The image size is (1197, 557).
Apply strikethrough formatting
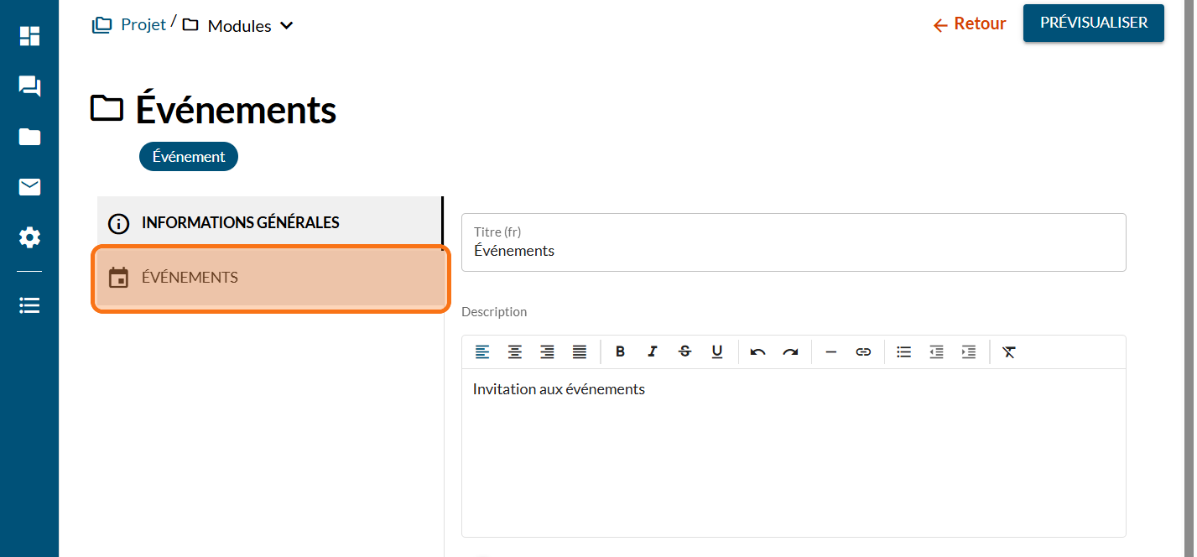pos(684,352)
